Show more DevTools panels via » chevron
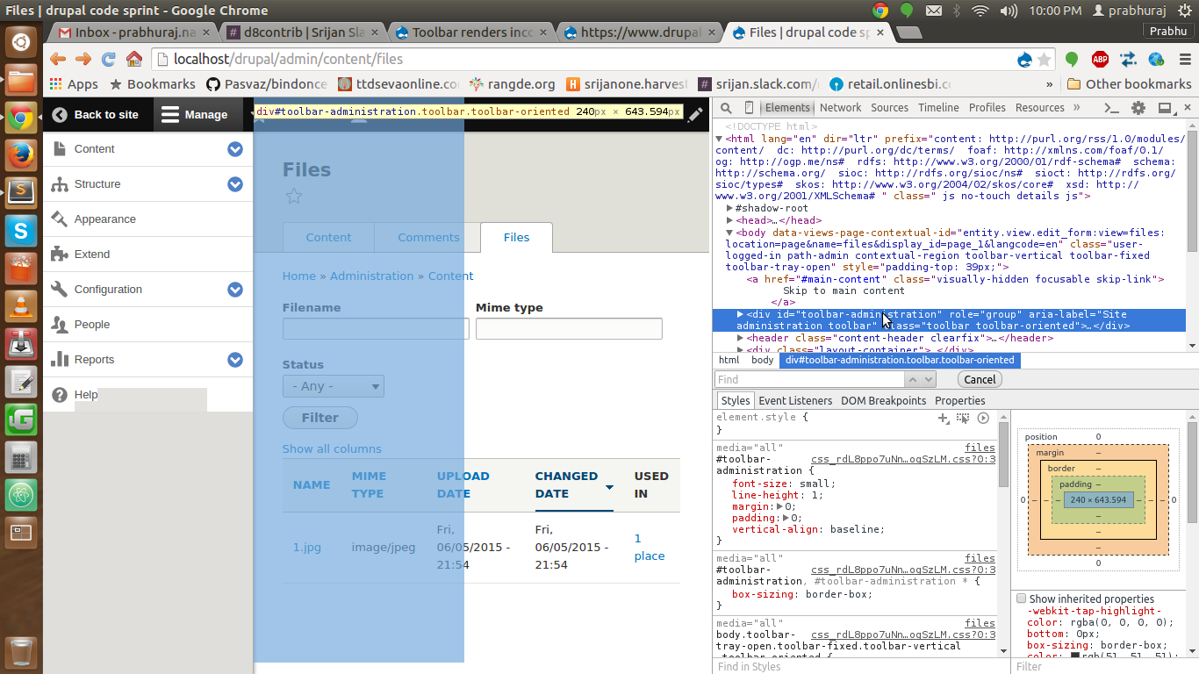The image size is (1199, 674). [1077, 108]
